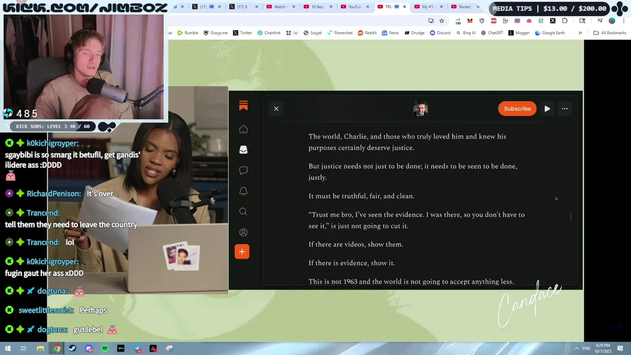Click the sweetlittleracist chat username
Screen dimensions: 631x355
[46, 310]
